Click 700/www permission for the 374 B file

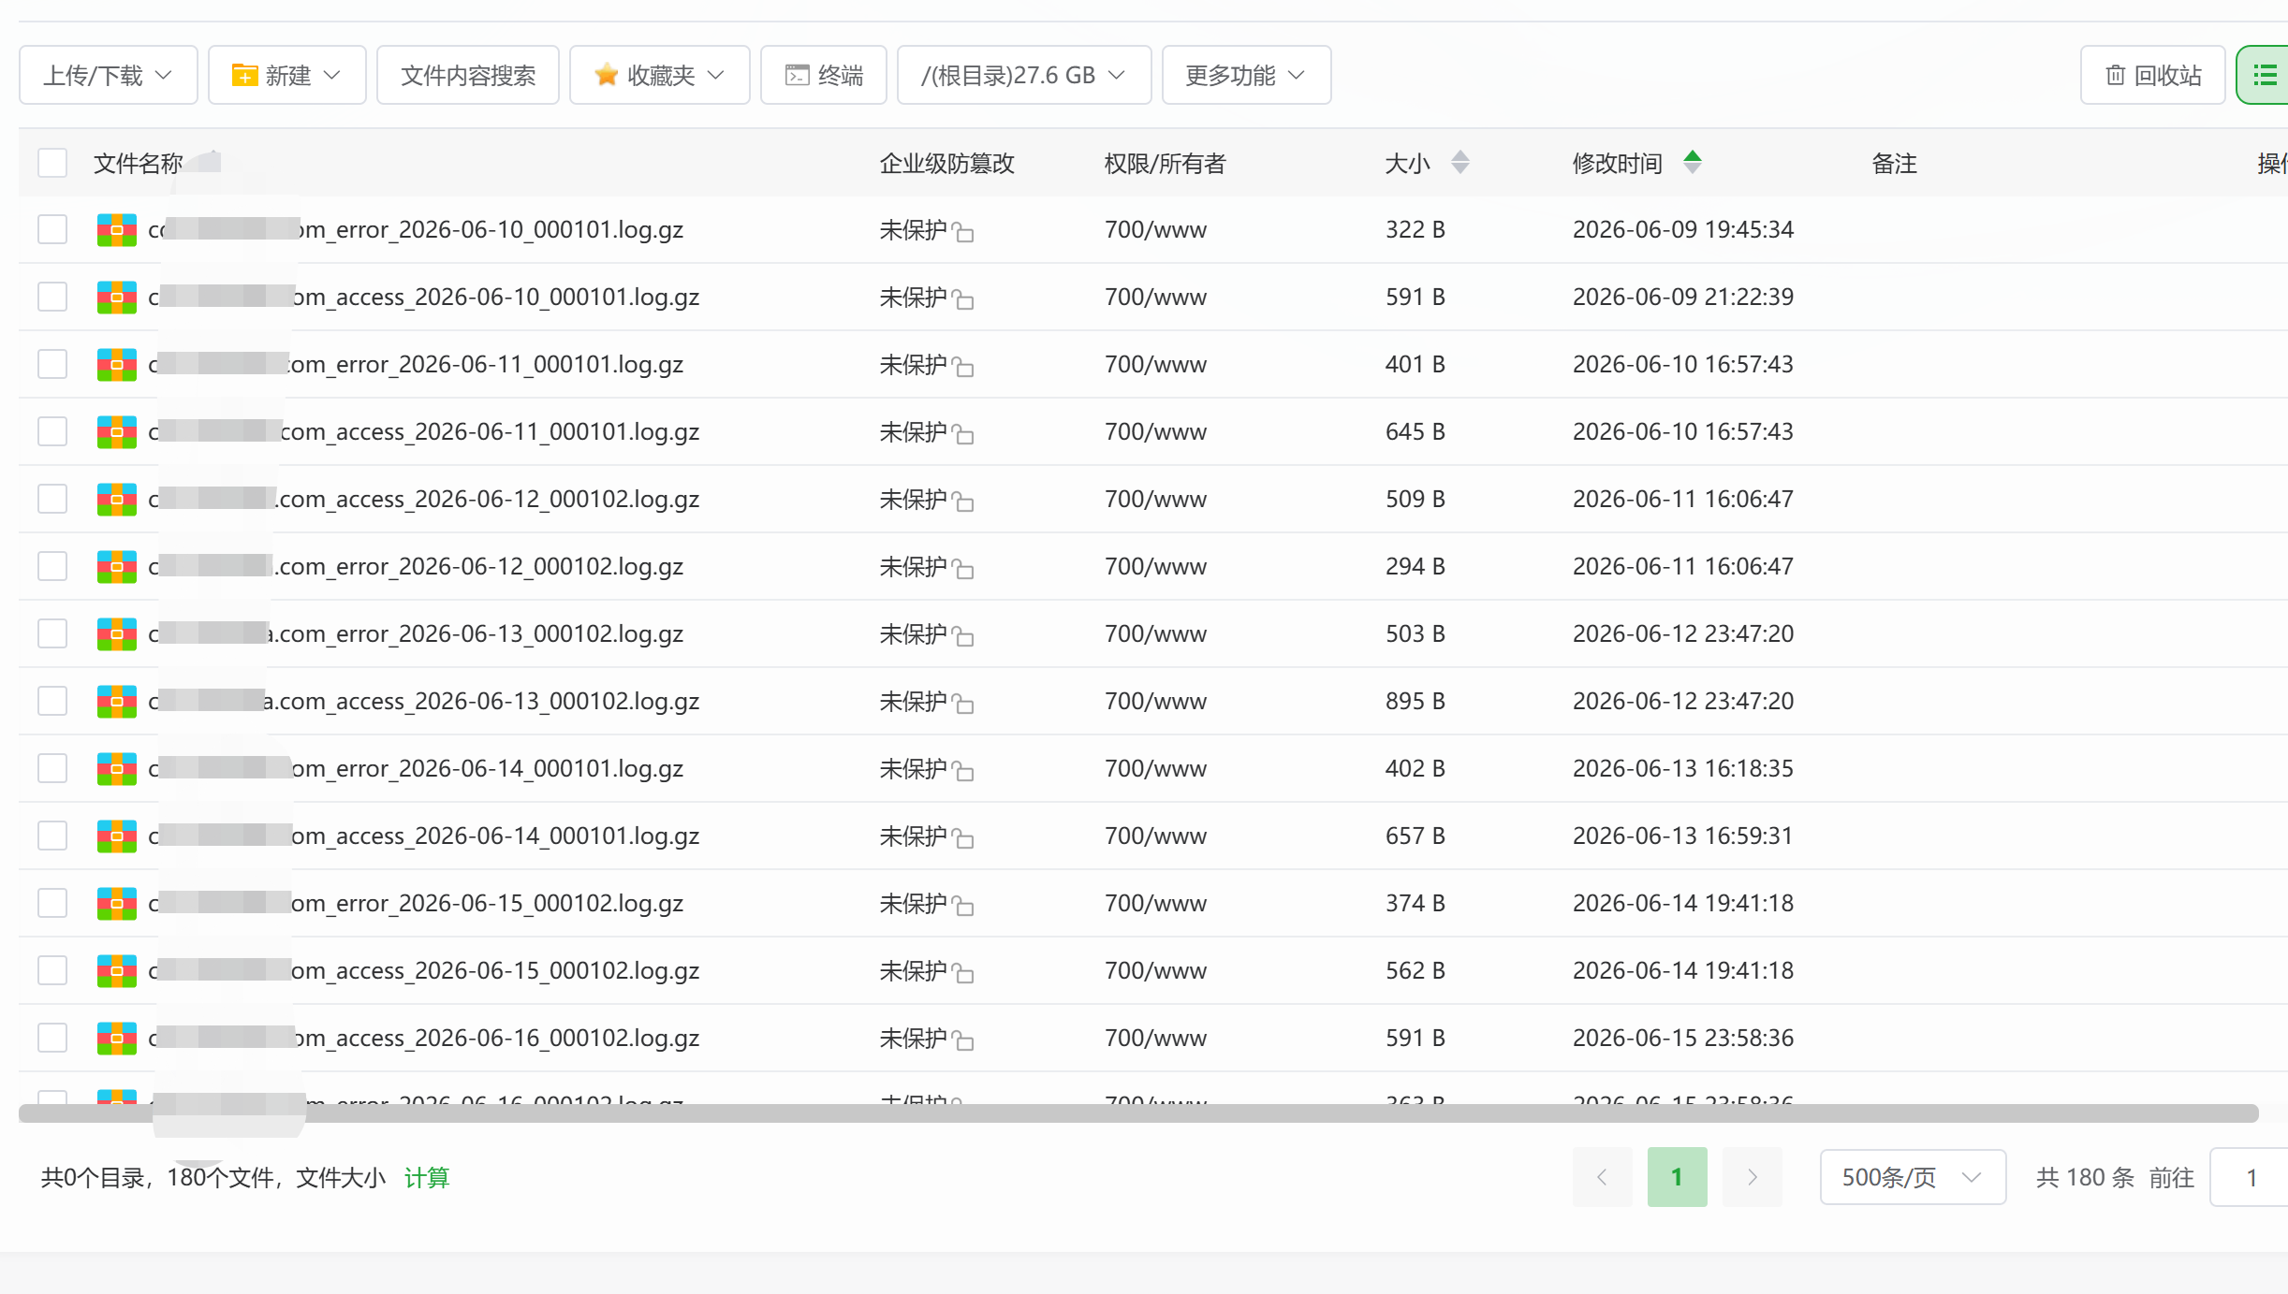pos(1156,903)
